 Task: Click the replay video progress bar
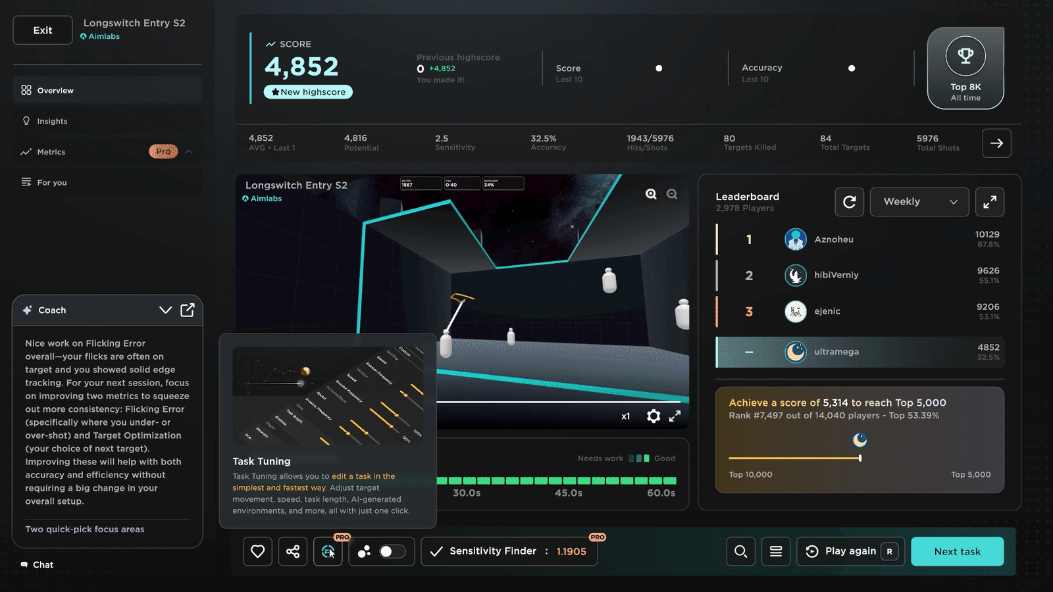click(559, 401)
